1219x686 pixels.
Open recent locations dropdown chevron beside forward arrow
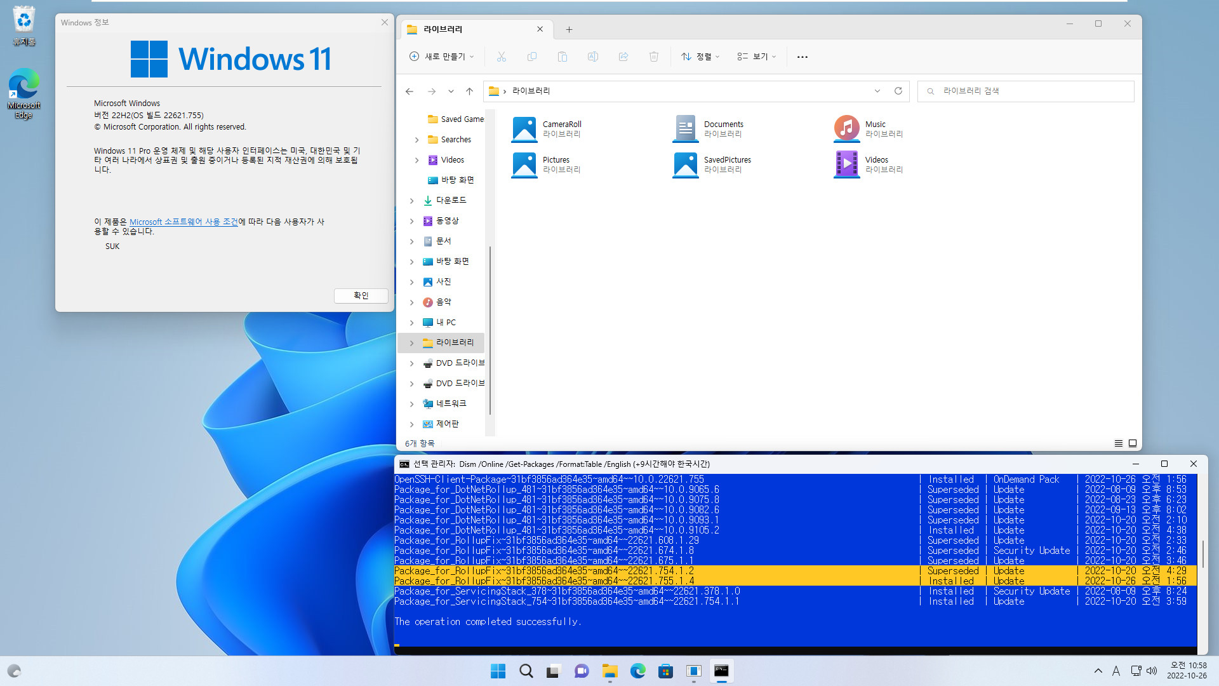pos(451,91)
